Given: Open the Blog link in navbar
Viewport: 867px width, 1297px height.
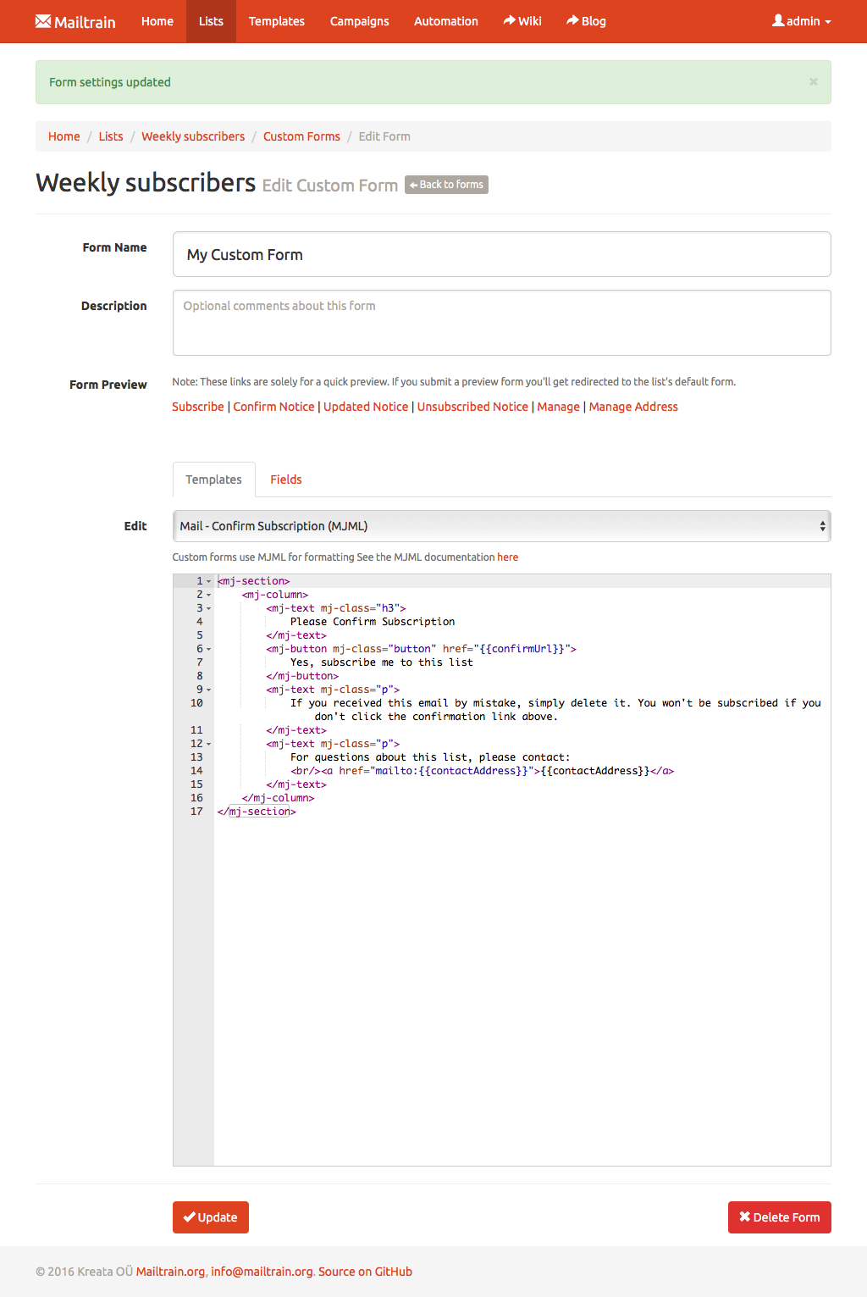Looking at the screenshot, I should pyautogui.click(x=586, y=21).
